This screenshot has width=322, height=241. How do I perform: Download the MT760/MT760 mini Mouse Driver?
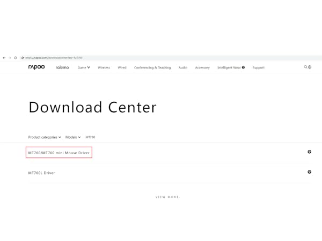click(310, 152)
